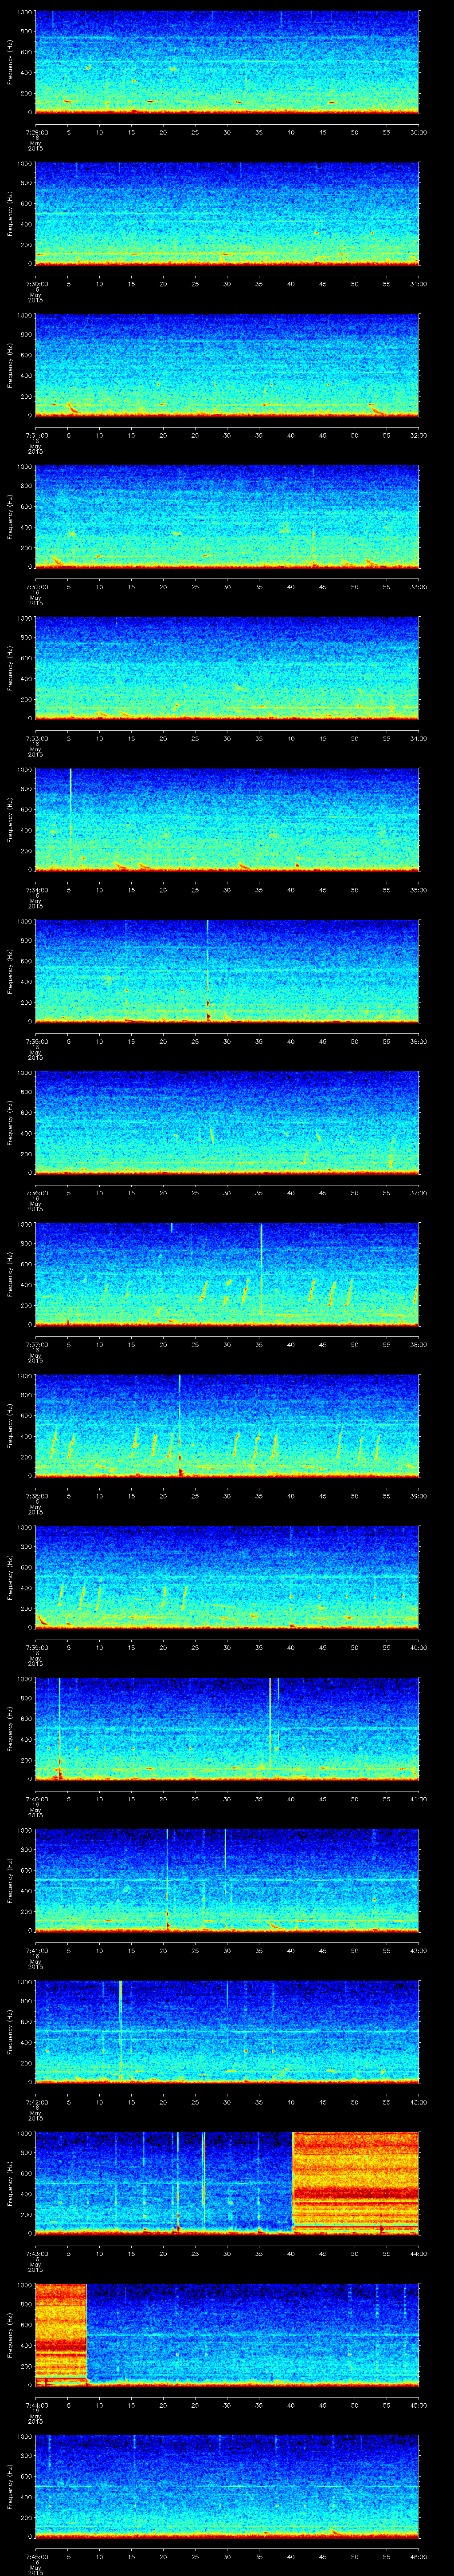Select the "7:37:00" start time label

coord(36,1344)
